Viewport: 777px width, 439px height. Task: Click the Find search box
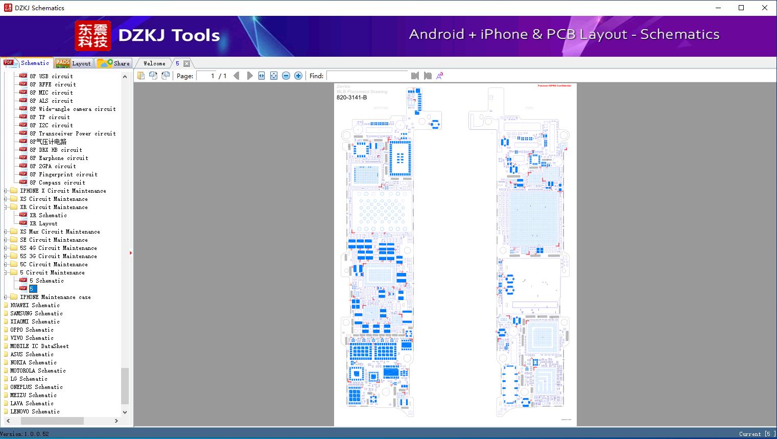[x=367, y=76]
